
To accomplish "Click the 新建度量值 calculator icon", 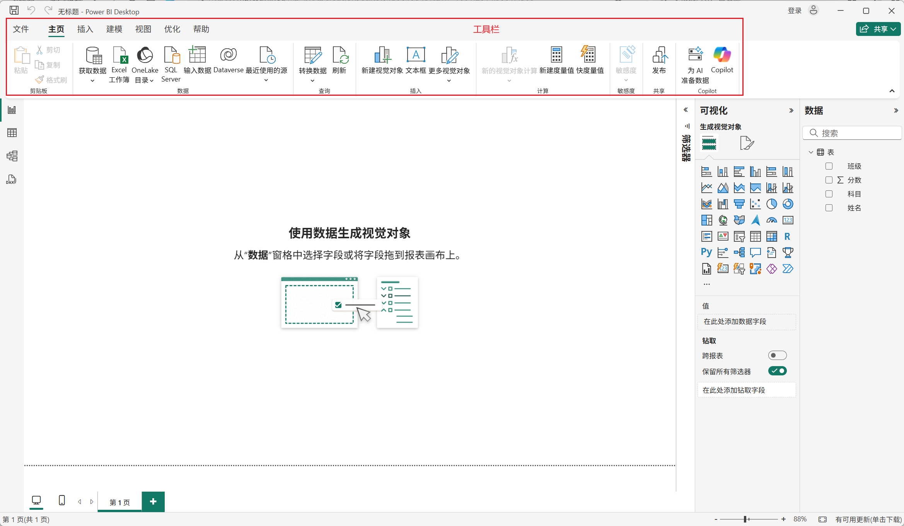I will point(556,55).
